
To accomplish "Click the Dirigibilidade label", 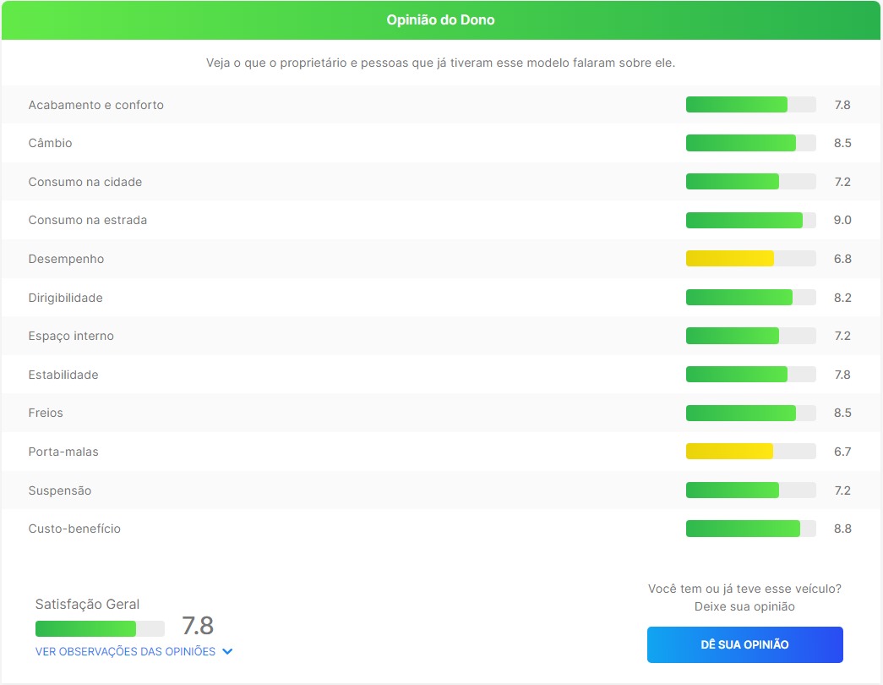I will coord(65,298).
